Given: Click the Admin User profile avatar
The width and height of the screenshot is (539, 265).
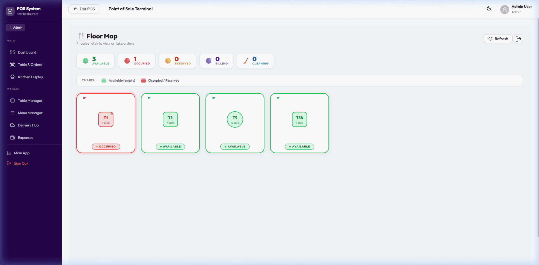Looking at the screenshot, I should click(x=504, y=9).
